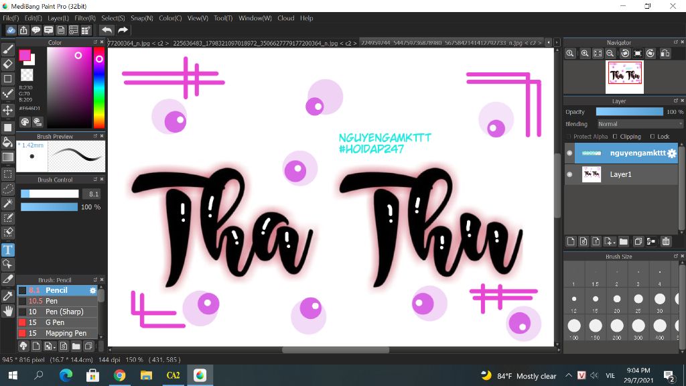Switch to the 224959744 document tab
The width and height of the screenshot is (686, 386).
coord(451,43)
